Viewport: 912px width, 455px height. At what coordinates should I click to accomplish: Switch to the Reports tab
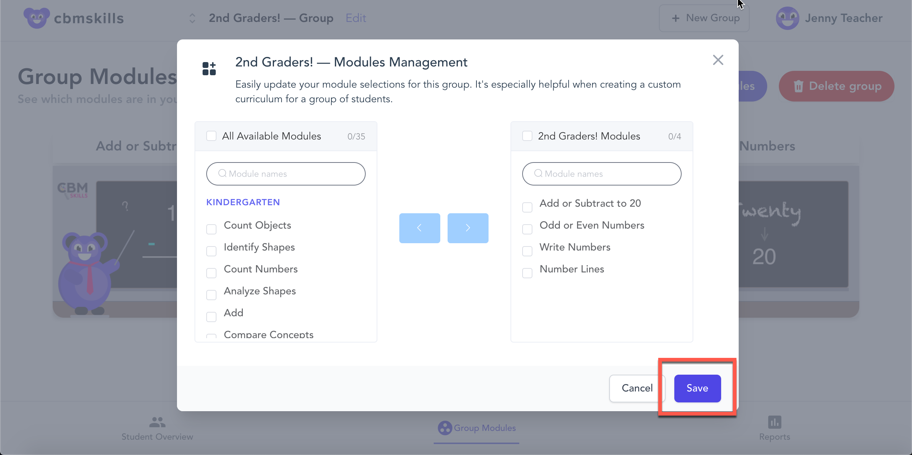point(774,436)
